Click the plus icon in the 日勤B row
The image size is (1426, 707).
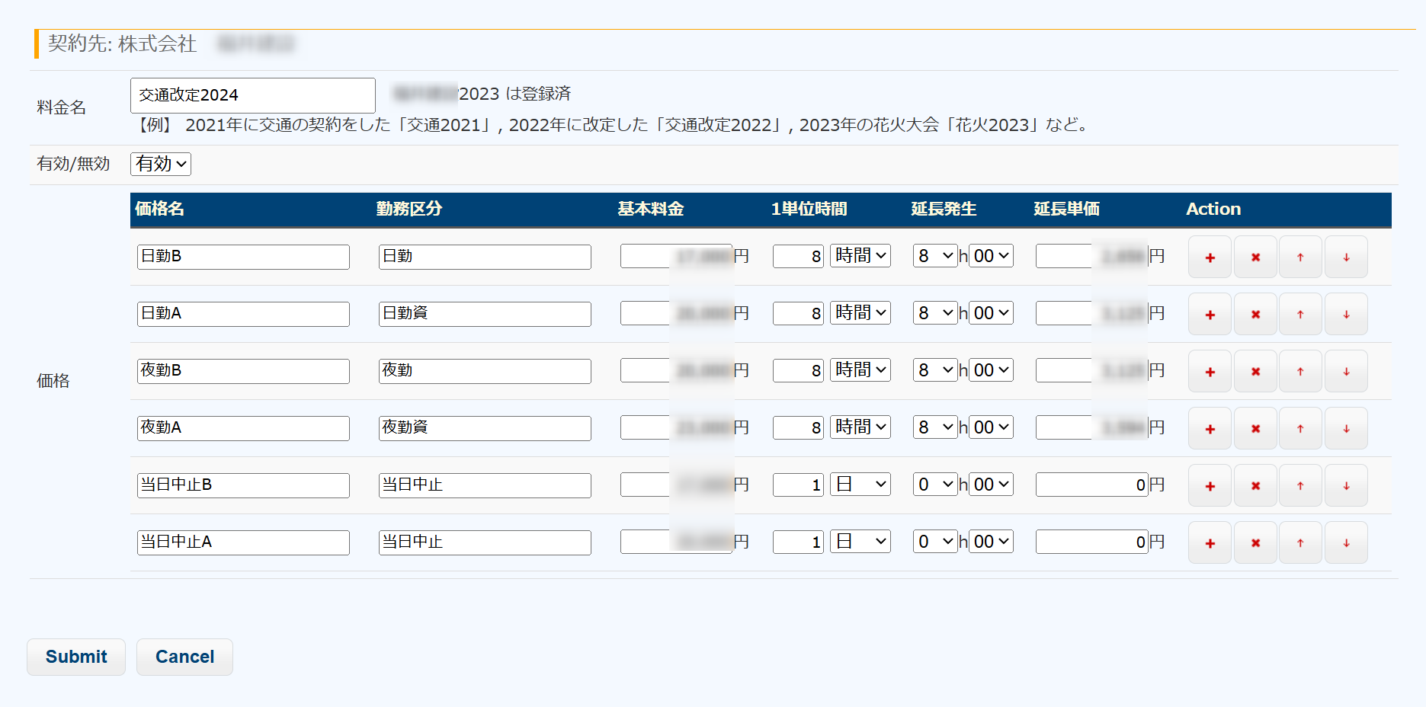tap(1210, 258)
